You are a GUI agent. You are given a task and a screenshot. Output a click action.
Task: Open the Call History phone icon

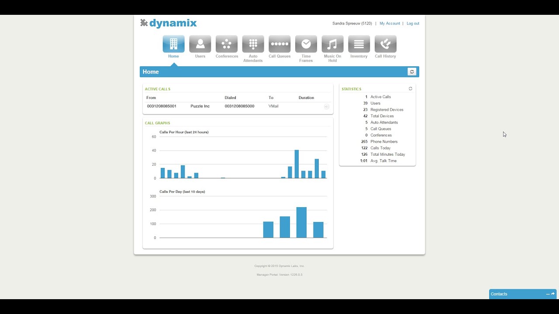click(x=386, y=44)
